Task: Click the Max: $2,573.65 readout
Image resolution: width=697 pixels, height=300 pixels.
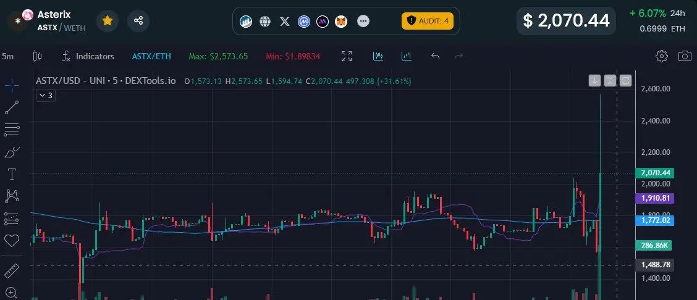Action: [x=218, y=56]
